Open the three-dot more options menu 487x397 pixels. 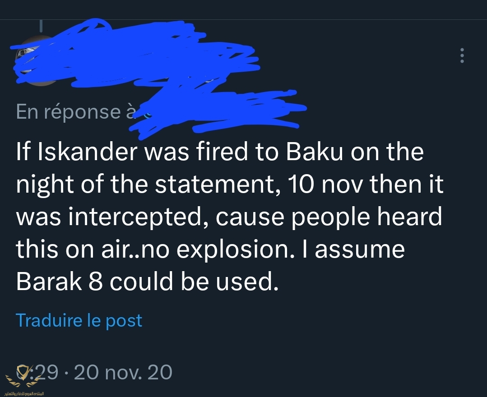coord(461,55)
